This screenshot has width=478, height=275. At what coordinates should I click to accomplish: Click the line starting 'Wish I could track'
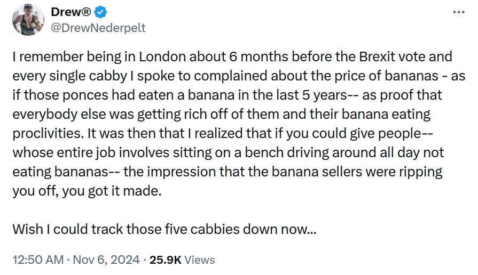(x=164, y=229)
